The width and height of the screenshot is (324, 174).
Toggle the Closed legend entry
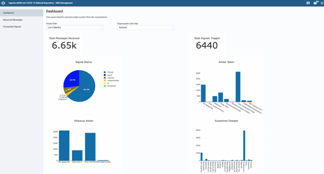pyautogui.click(x=108, y=72)
